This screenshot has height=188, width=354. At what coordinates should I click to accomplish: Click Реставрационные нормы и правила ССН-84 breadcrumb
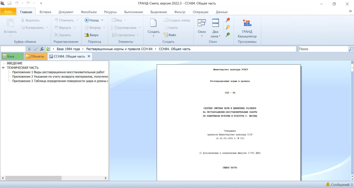(x=119, y=49)
